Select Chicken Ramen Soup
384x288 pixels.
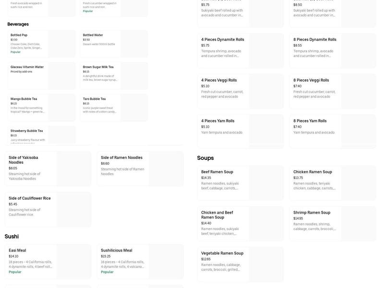pyautogui.click(x=333, y=182)
